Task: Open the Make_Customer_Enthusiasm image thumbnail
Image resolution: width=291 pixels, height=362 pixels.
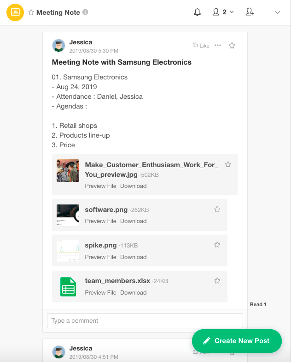Action: tap(68, 170)
